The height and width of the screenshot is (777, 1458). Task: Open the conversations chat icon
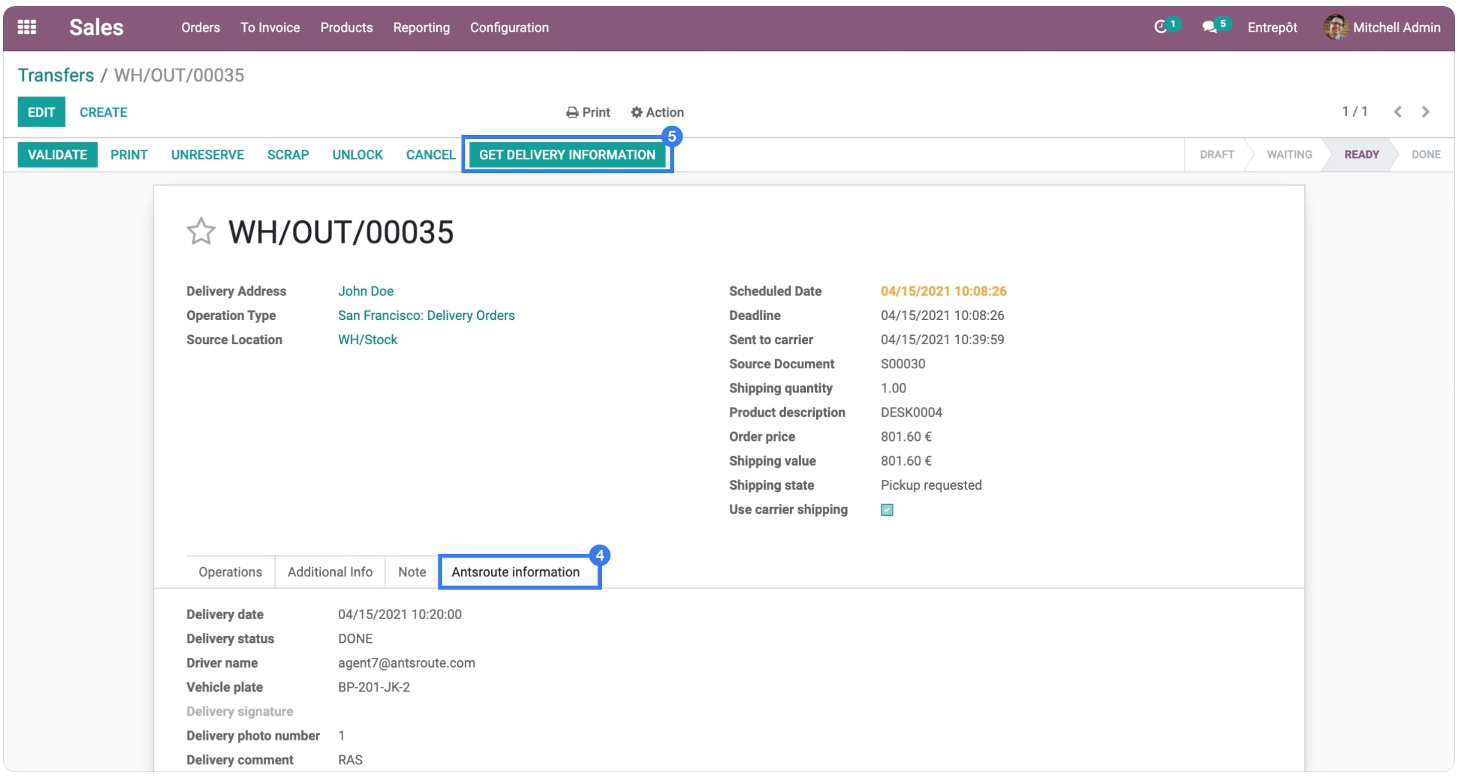(x=1209, y=27)
